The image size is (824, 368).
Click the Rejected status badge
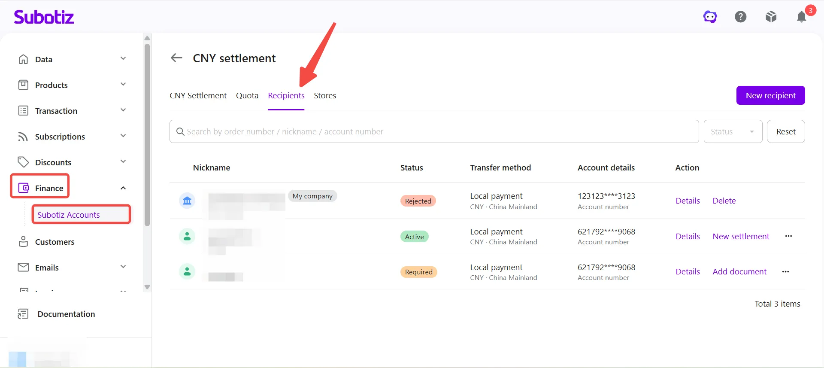[x=418, y=201]
